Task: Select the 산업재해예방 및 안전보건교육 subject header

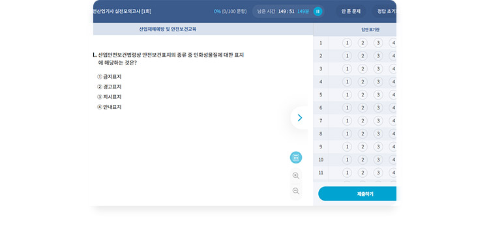Action: 168,29
